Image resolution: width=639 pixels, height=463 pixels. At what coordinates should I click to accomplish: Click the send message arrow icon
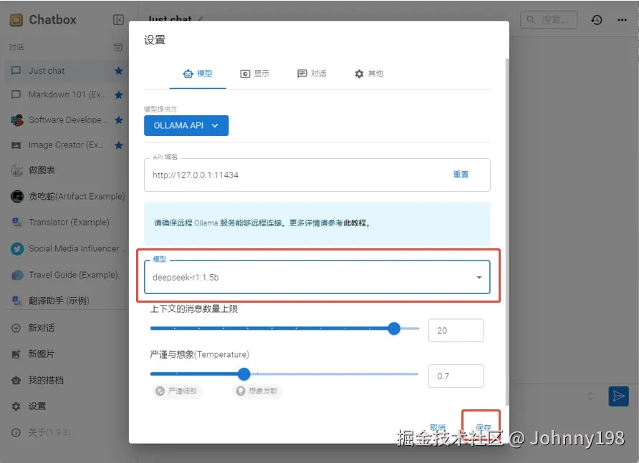pos(620,396)
